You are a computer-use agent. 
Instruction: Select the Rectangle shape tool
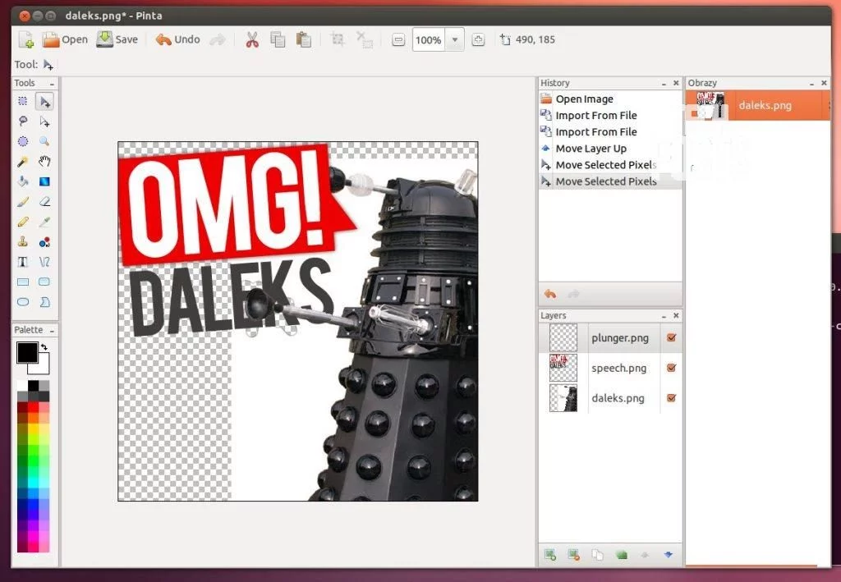(22, 282)
